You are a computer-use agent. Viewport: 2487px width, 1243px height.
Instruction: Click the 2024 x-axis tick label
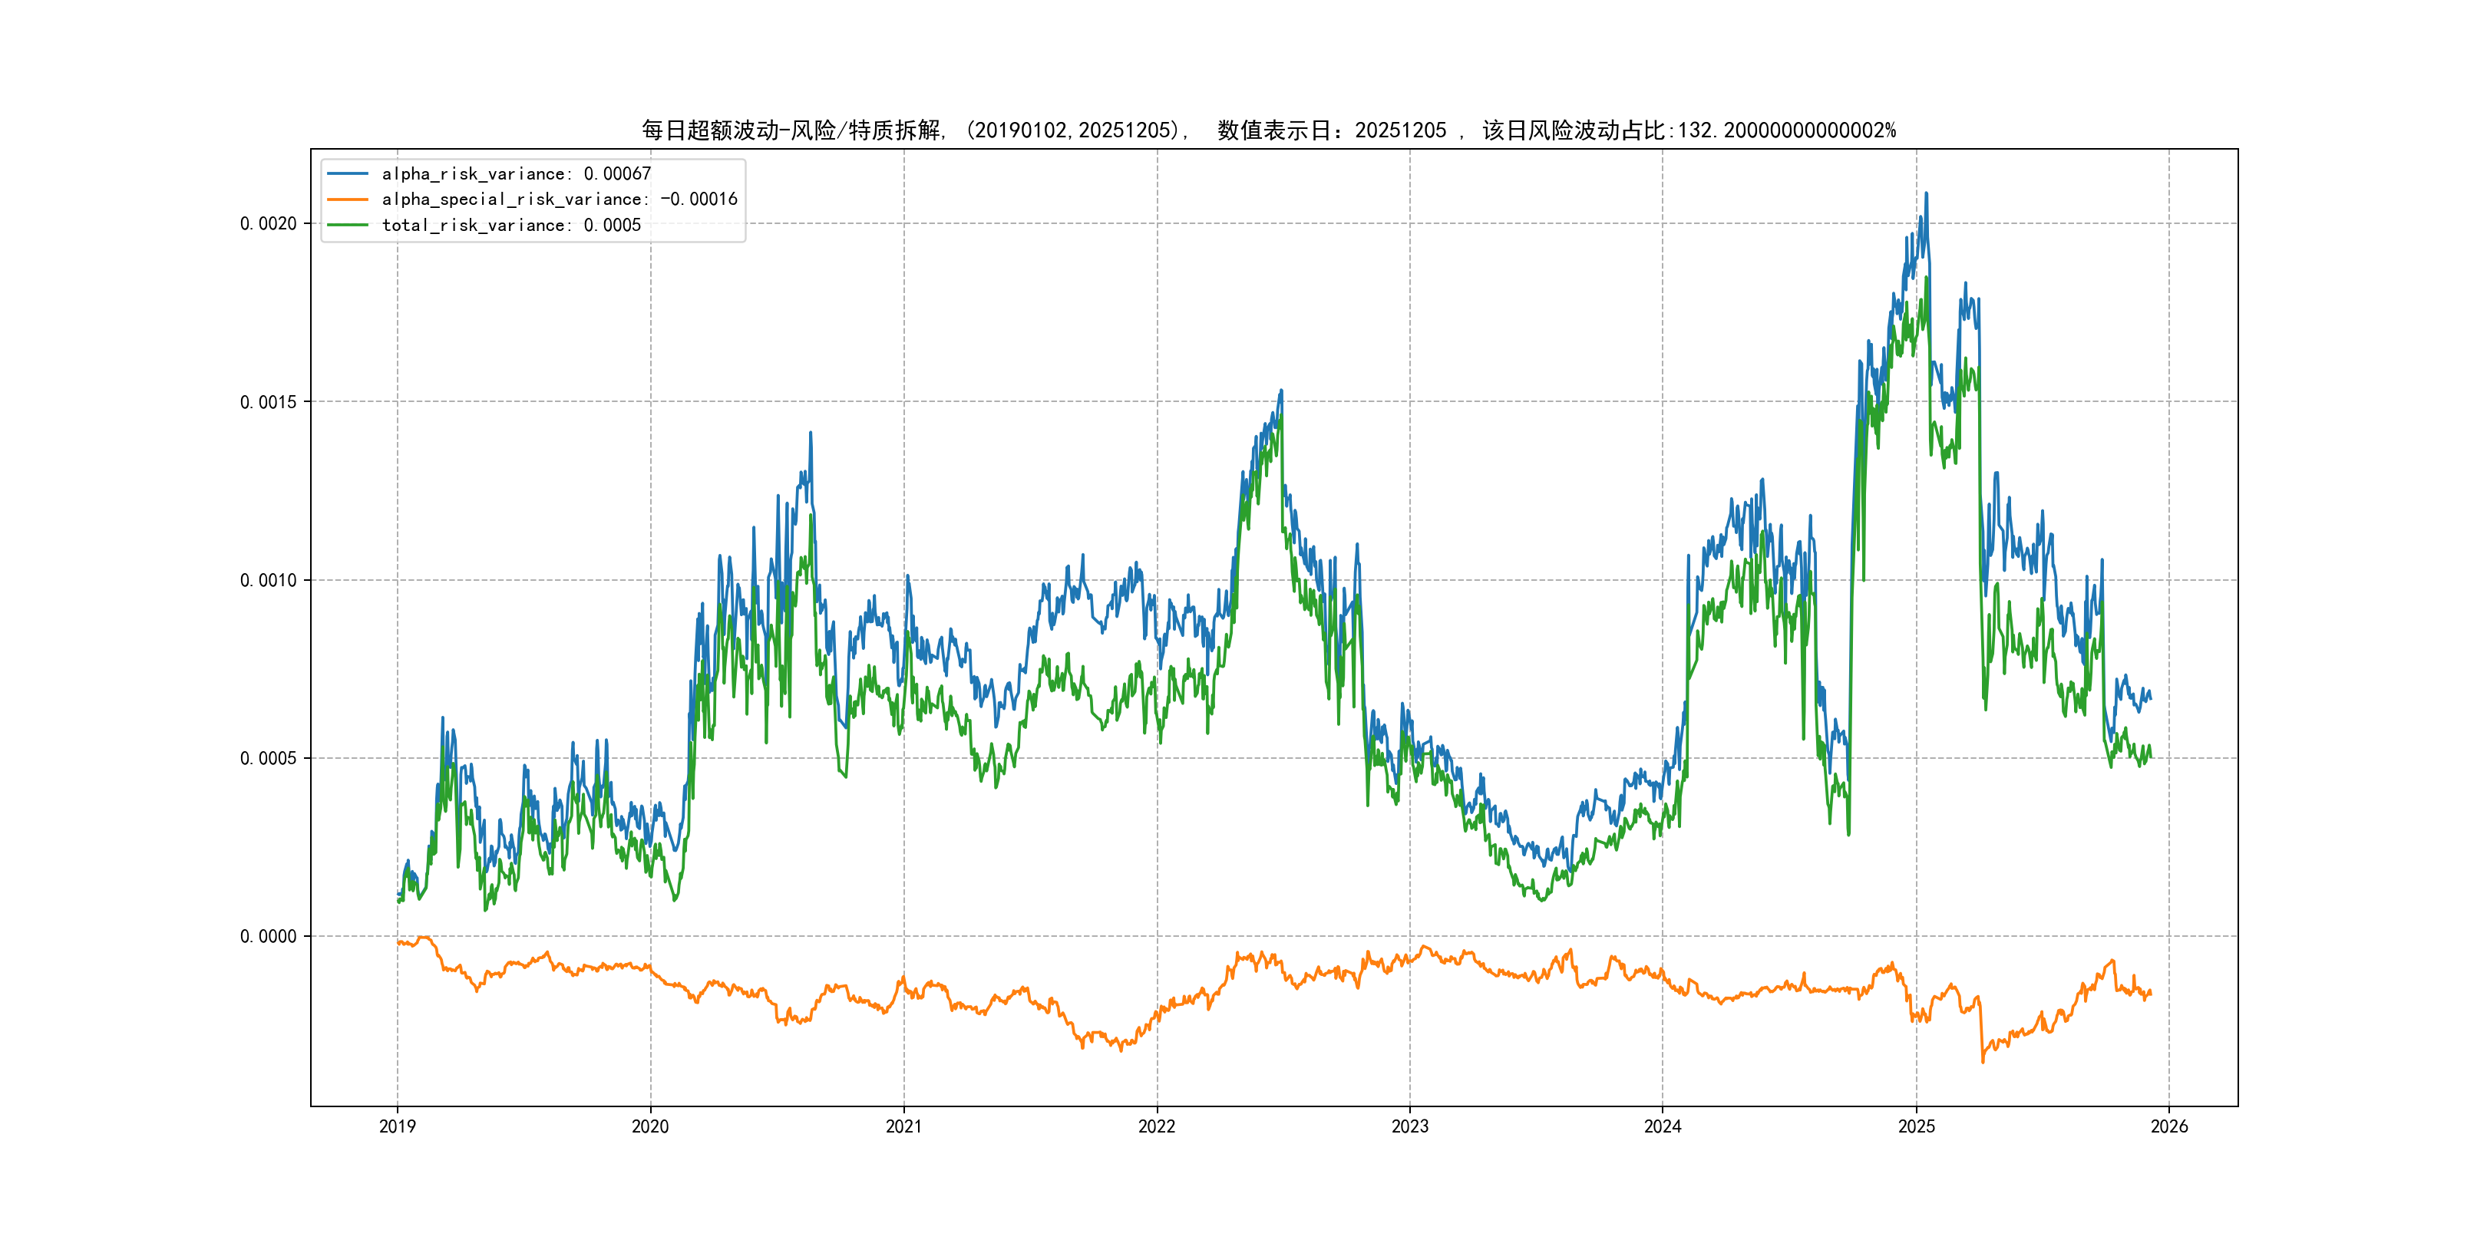[x=1663, y=1126]
